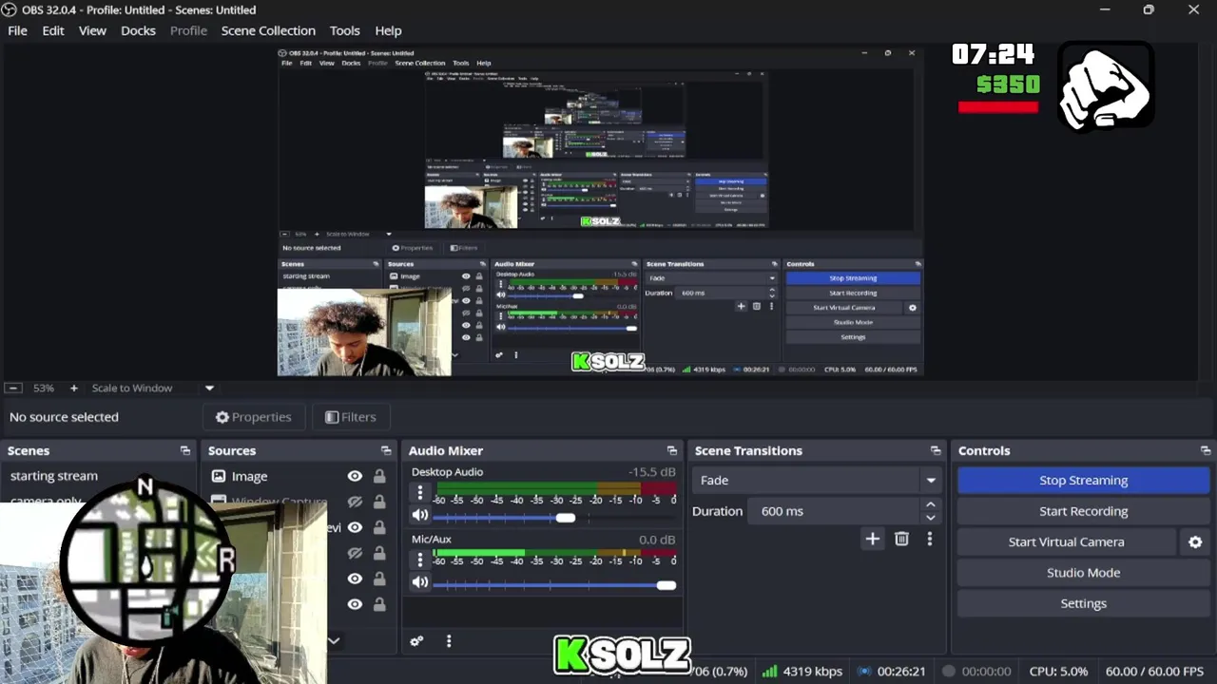Hide the Image source with its eye icon
The width and height of the screenshot is (1217, 684).
[355, 476]
